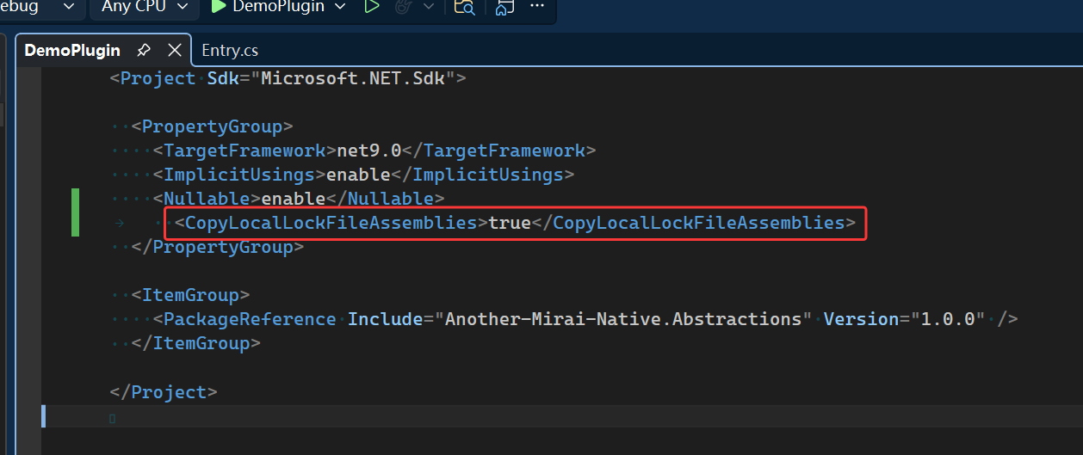Select the DemoPlugin document tab
The image size is (1083, 455).
point(72,50)
